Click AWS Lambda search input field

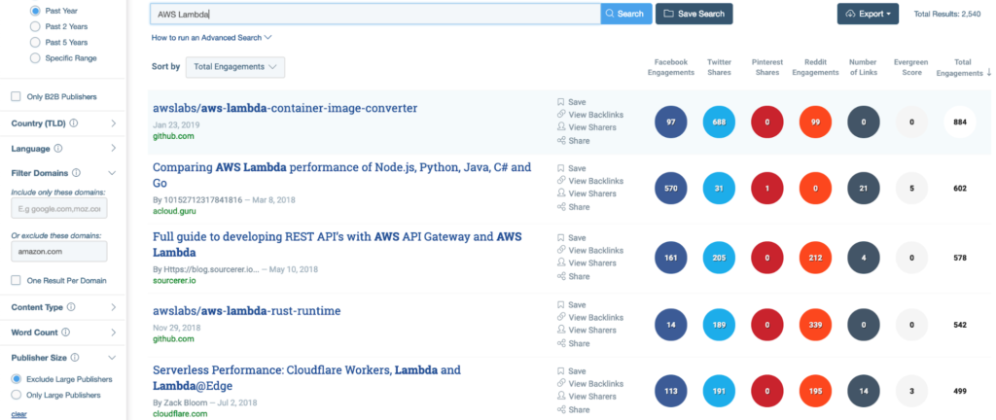[375, 14]
